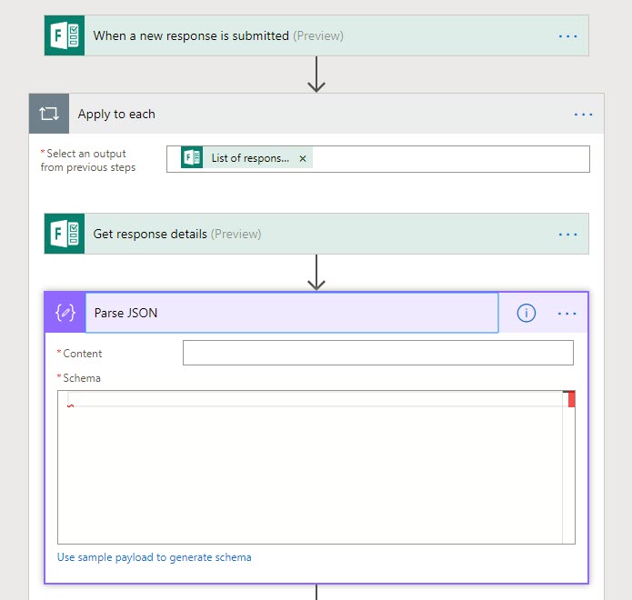Click Use sample payload to generate schema
This screenshot has height=600, width=632.
(154, 557)
